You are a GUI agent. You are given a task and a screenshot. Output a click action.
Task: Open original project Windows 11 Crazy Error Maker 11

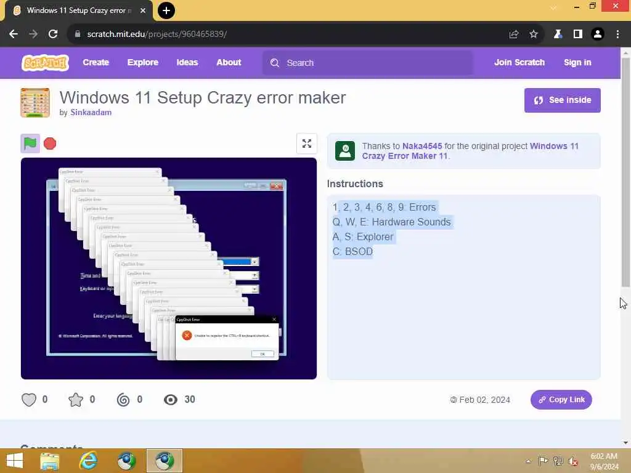470,151
